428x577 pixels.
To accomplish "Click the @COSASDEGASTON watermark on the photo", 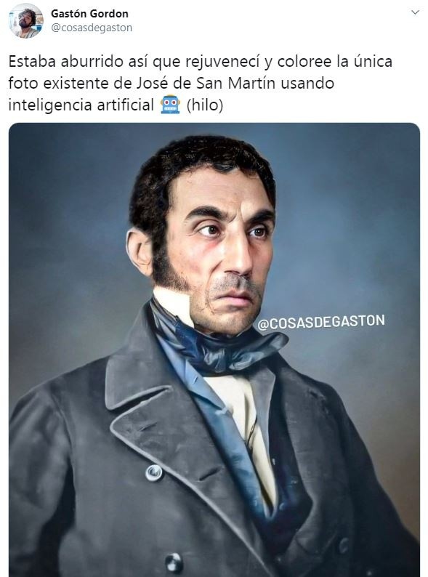I will (x=321, y=322).
